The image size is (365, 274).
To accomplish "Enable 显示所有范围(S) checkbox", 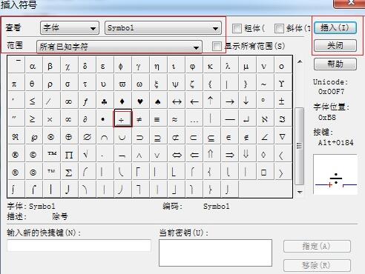I will click(x=217, y=46).
